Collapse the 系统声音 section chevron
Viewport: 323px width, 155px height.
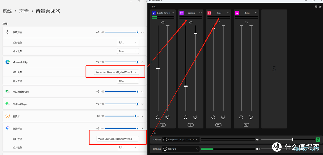pyautogui.click(x=142, y=32)
